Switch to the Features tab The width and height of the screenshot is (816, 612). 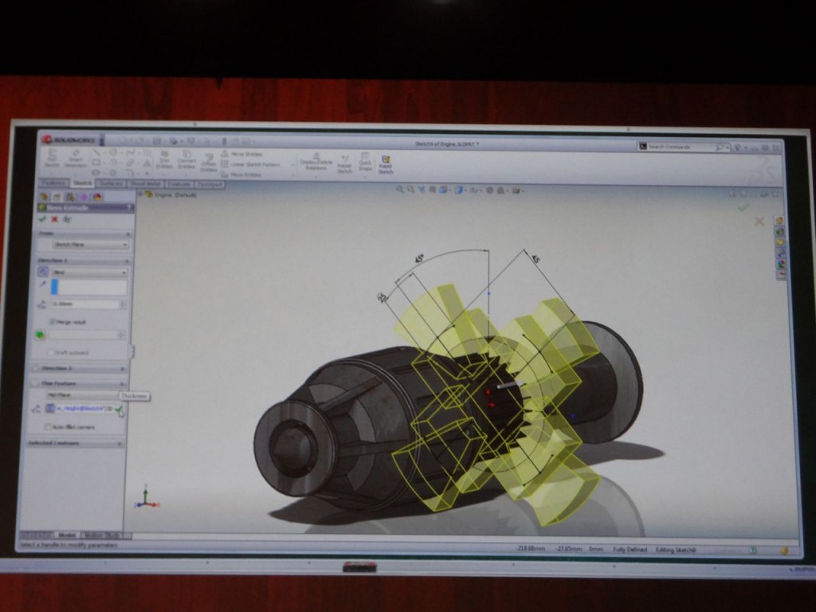[54, 184]
